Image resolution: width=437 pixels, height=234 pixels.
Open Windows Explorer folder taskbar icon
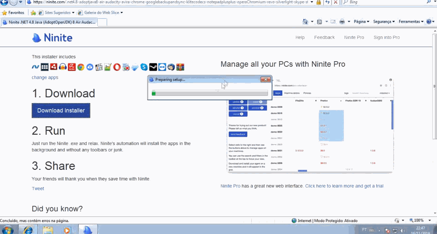point(48,230)
